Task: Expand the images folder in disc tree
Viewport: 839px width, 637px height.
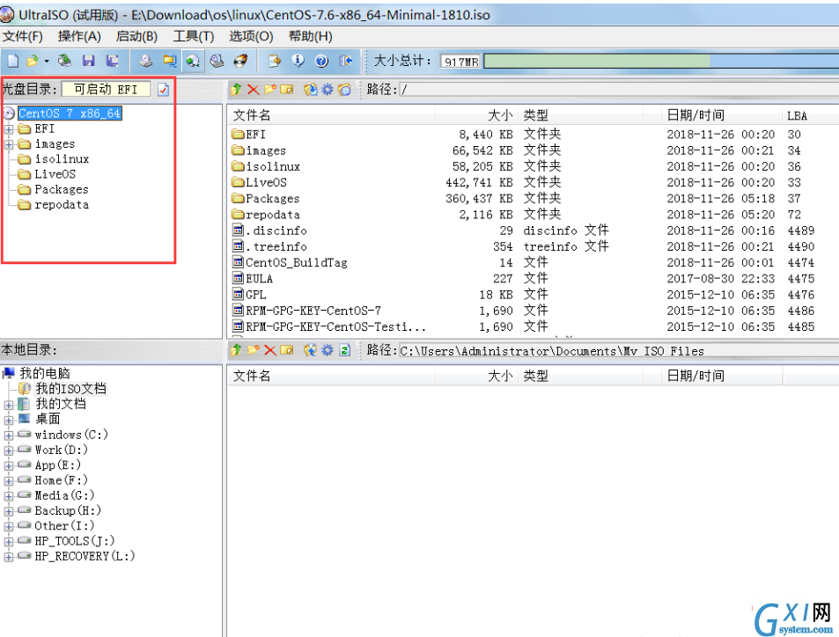Action: [x=9, y=144]
